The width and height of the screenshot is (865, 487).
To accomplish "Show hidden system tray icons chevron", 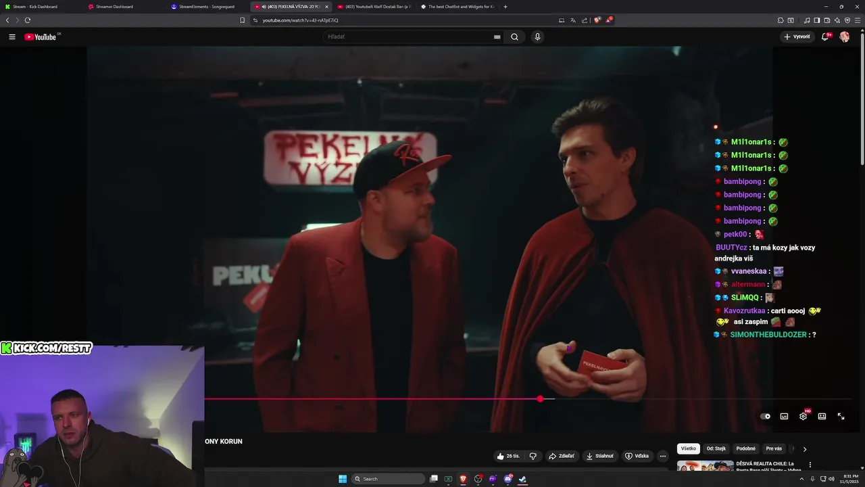I will (x=804, y=479).
